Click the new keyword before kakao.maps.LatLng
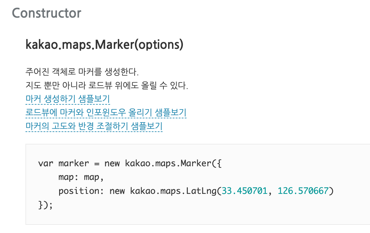Image resolution: width=370 pixels, height=233 pixels. (117, 191)
